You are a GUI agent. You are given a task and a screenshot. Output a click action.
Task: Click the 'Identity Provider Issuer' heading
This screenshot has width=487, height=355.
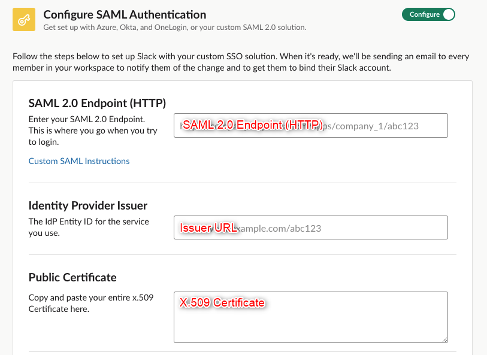pos(88,205)
